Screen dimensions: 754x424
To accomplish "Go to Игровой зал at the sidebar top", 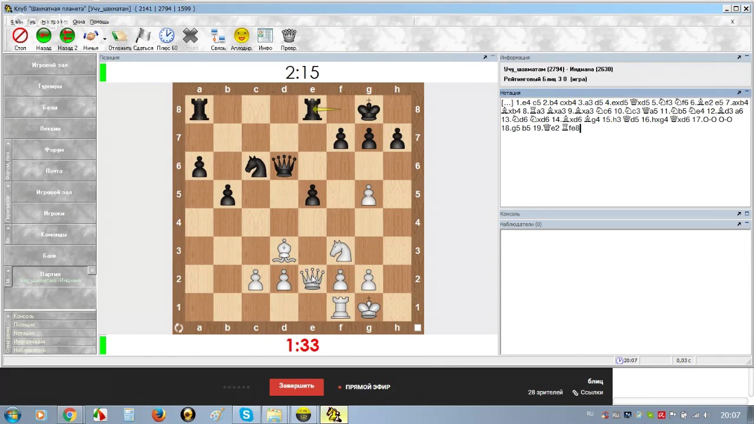I will click(x=50, y=65).
